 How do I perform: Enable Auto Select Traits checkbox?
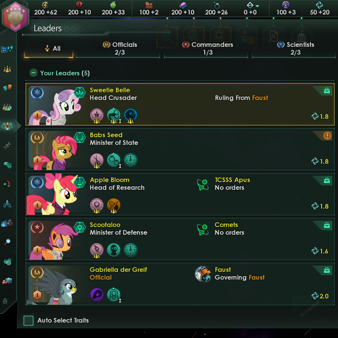point(28,320)
